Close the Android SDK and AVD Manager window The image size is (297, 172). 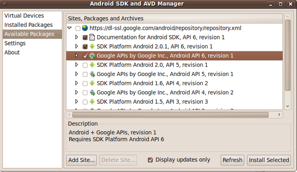click(x=290, y=4)
